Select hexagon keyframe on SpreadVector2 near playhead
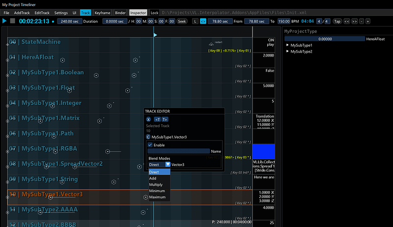This screenshot has width=393, height=227. pyautogui.click(x=140, y=167)
